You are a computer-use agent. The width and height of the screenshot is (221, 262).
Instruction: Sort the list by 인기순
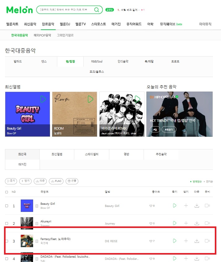209,182
